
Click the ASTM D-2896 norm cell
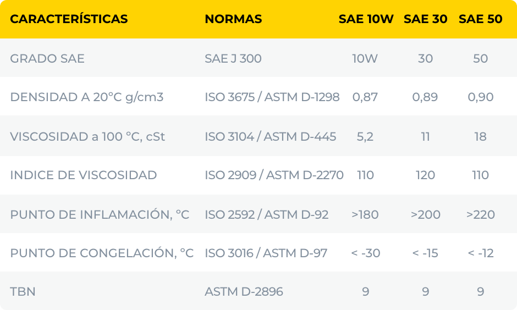pos(244,292)
